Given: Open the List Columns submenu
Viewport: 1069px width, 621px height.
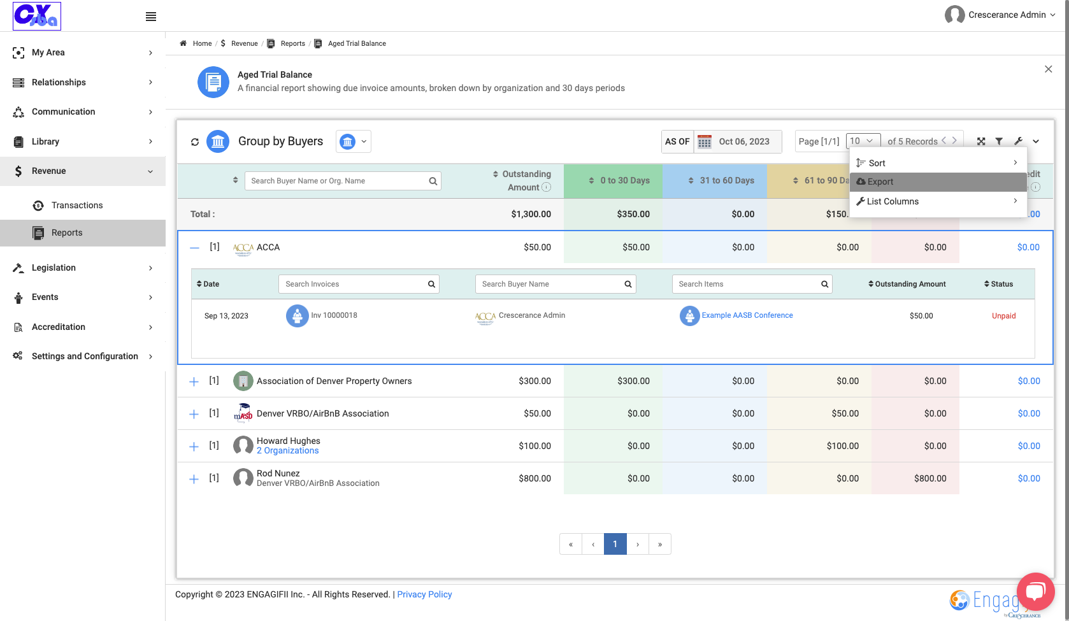Looking at the screenshot, I should [938, 201].
